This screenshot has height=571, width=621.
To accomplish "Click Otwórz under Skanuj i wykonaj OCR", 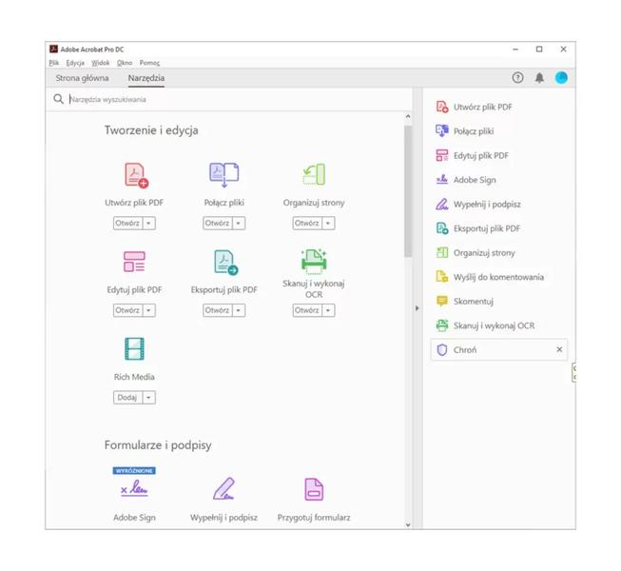I will pos(306,310).
